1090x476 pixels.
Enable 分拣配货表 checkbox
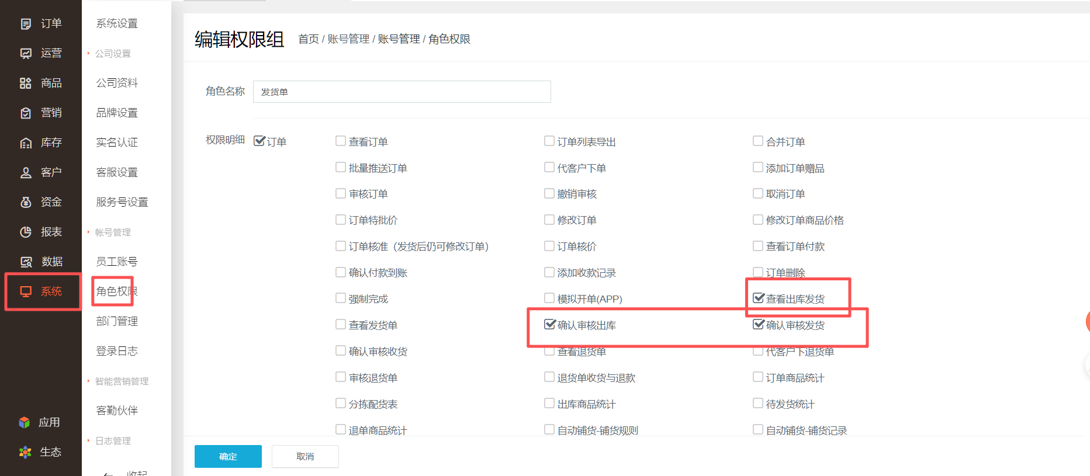click(x=341, y=403)
